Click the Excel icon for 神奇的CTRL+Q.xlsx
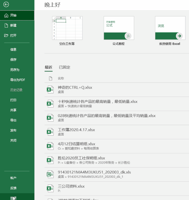 click(50, 89)
